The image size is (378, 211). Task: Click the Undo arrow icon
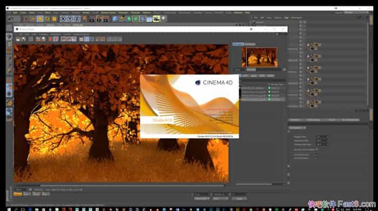coord(11,19)
